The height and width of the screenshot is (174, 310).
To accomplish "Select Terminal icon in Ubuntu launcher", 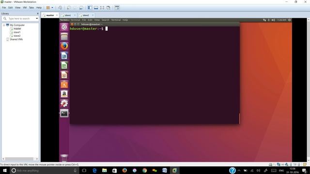I will tap(64, 113).
